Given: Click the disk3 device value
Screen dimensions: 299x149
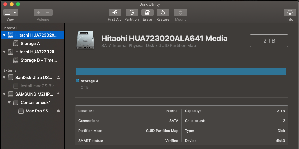Looking at the screenshot, I should click(x=280, y=141).
